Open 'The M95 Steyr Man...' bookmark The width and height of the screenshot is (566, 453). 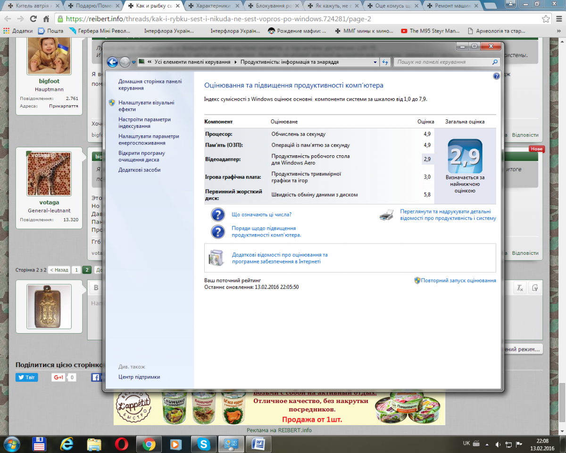tap(430, 31)
